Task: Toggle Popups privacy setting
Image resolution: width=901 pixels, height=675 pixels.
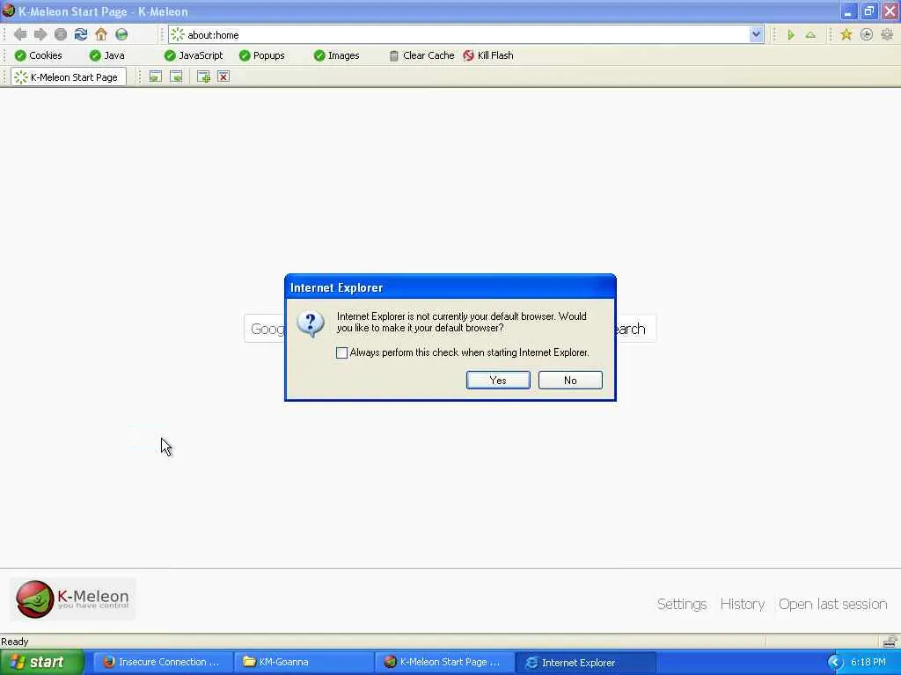Action: (261, 55)
